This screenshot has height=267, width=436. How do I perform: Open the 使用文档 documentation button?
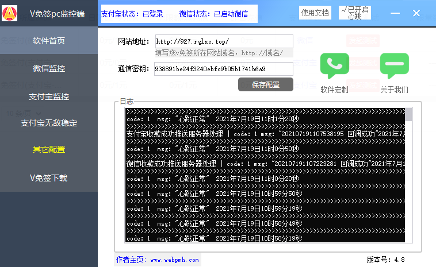point(315,13)
